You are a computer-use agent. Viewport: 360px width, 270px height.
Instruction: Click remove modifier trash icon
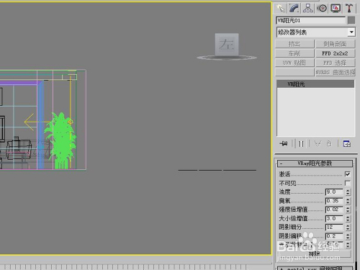pyautogui.click(x=329, y=144)
